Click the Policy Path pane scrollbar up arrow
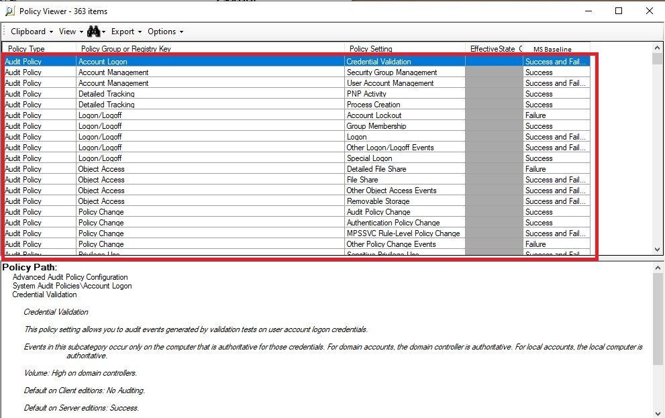The image size is (665, 418). tap(657, 266)
